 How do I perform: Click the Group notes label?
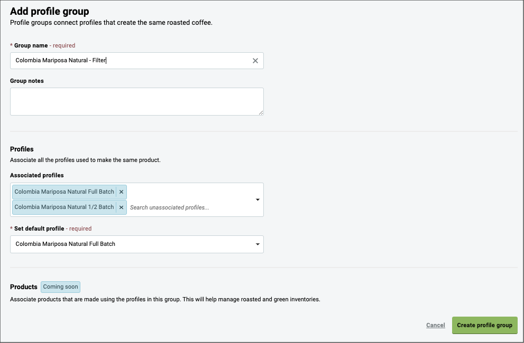(x=27, y=81)
